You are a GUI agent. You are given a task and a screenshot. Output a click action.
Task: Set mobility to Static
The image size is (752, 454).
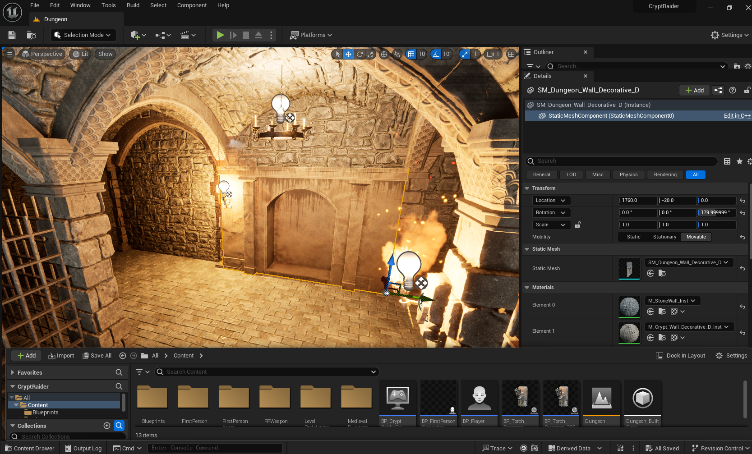(x=633, y=237)
